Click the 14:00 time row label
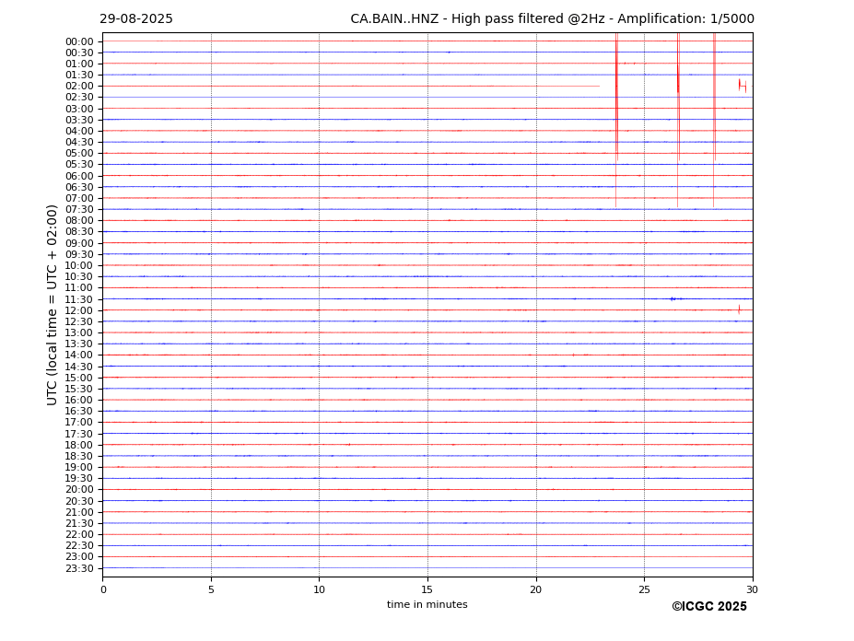The image size is (854, 641). [79, 355]
